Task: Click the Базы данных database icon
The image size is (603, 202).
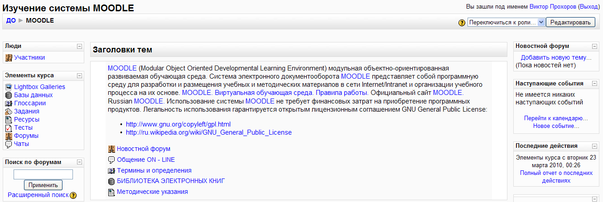Action: pos(9,95)
